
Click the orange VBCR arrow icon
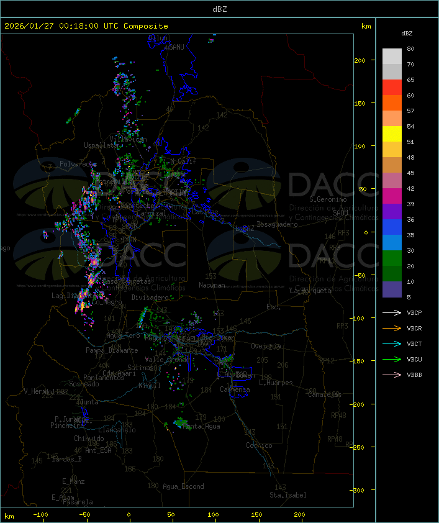coord(392,328)
